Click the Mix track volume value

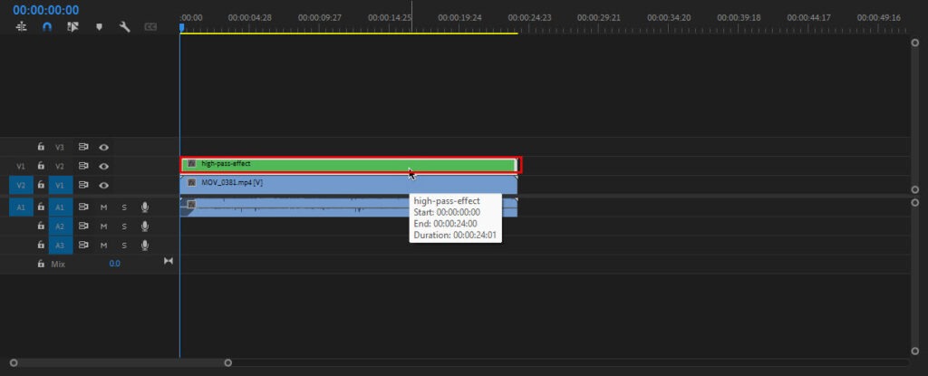coord(114,264)
